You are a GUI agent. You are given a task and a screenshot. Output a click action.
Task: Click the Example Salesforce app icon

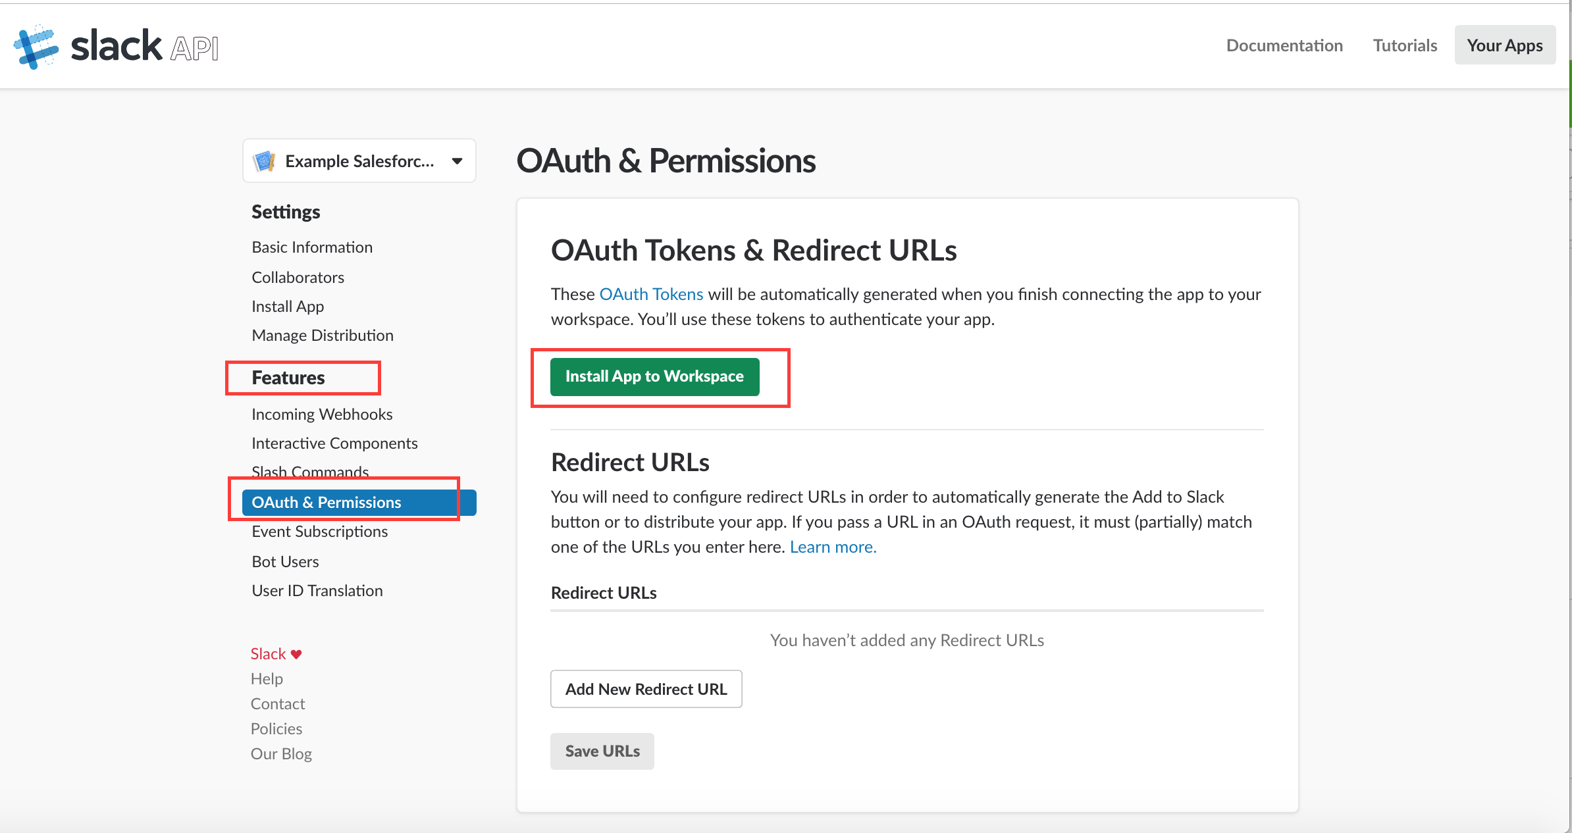point(264,161)
